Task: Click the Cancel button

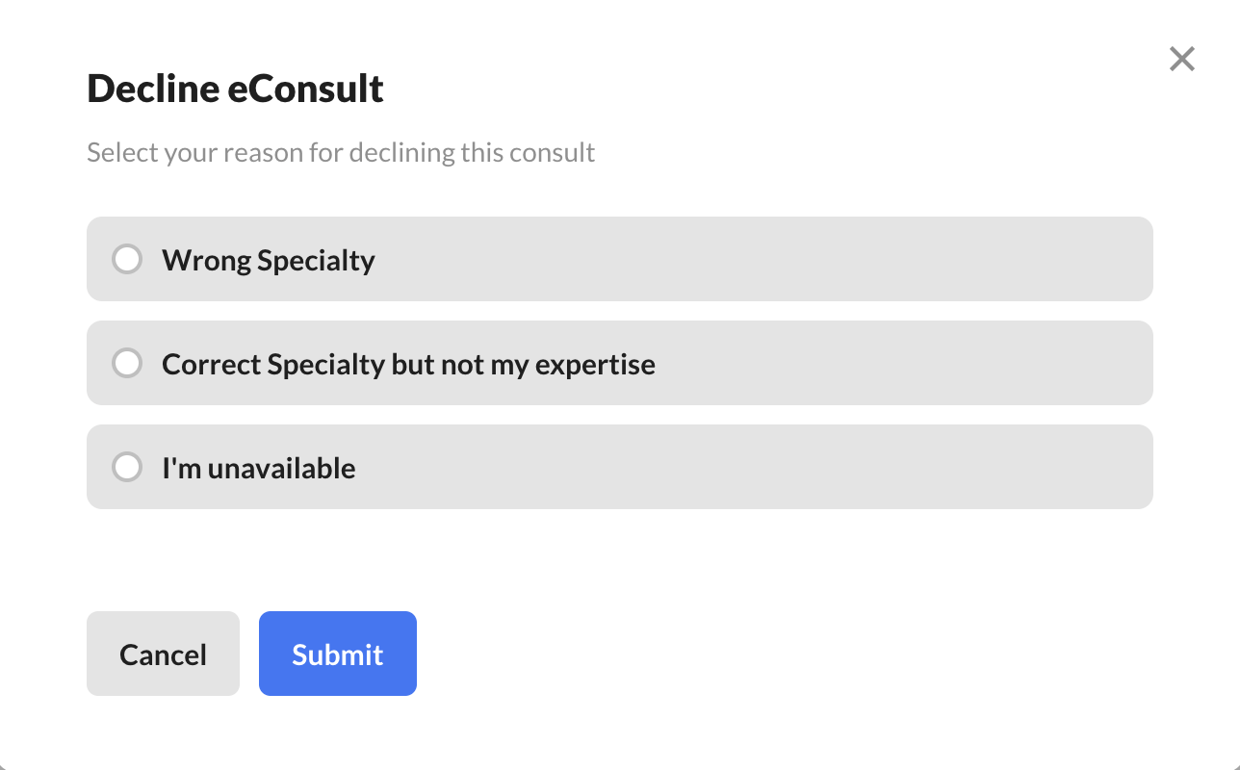Action: pos(163,654)
